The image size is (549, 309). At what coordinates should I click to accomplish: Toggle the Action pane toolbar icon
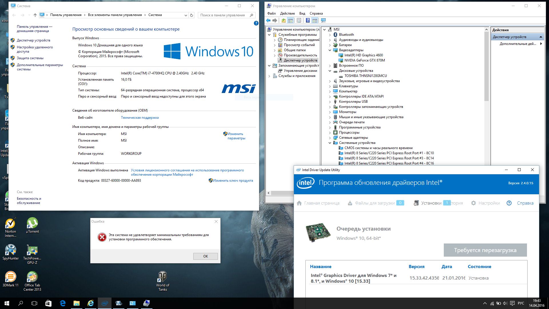(315, 20)
